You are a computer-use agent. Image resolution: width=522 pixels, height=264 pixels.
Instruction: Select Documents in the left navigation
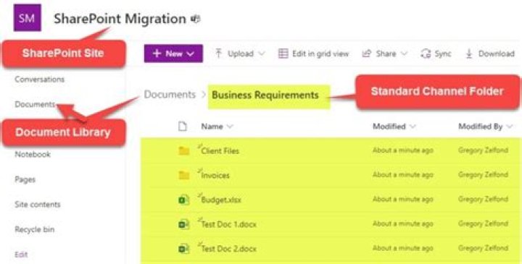pos(35,104)
